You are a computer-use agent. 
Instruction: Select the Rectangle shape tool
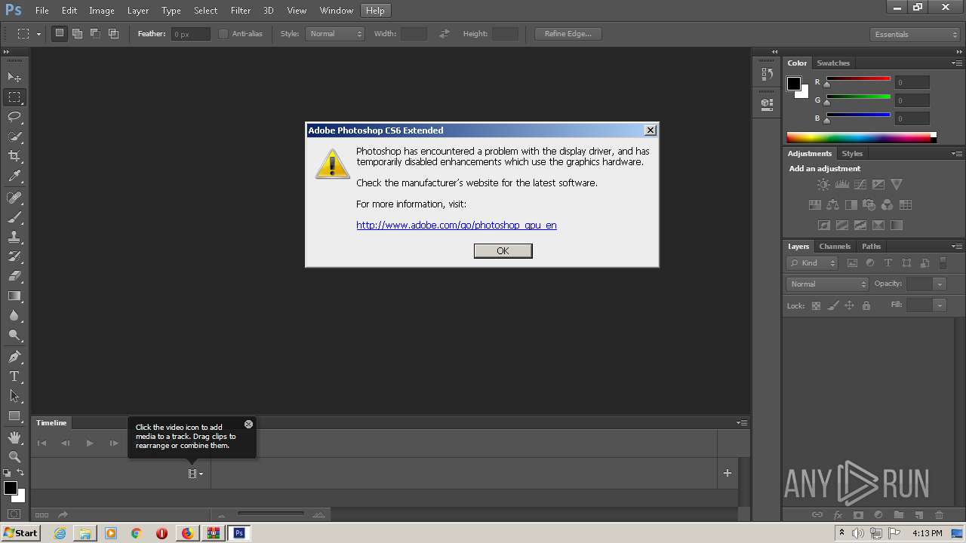coord(14,416)
